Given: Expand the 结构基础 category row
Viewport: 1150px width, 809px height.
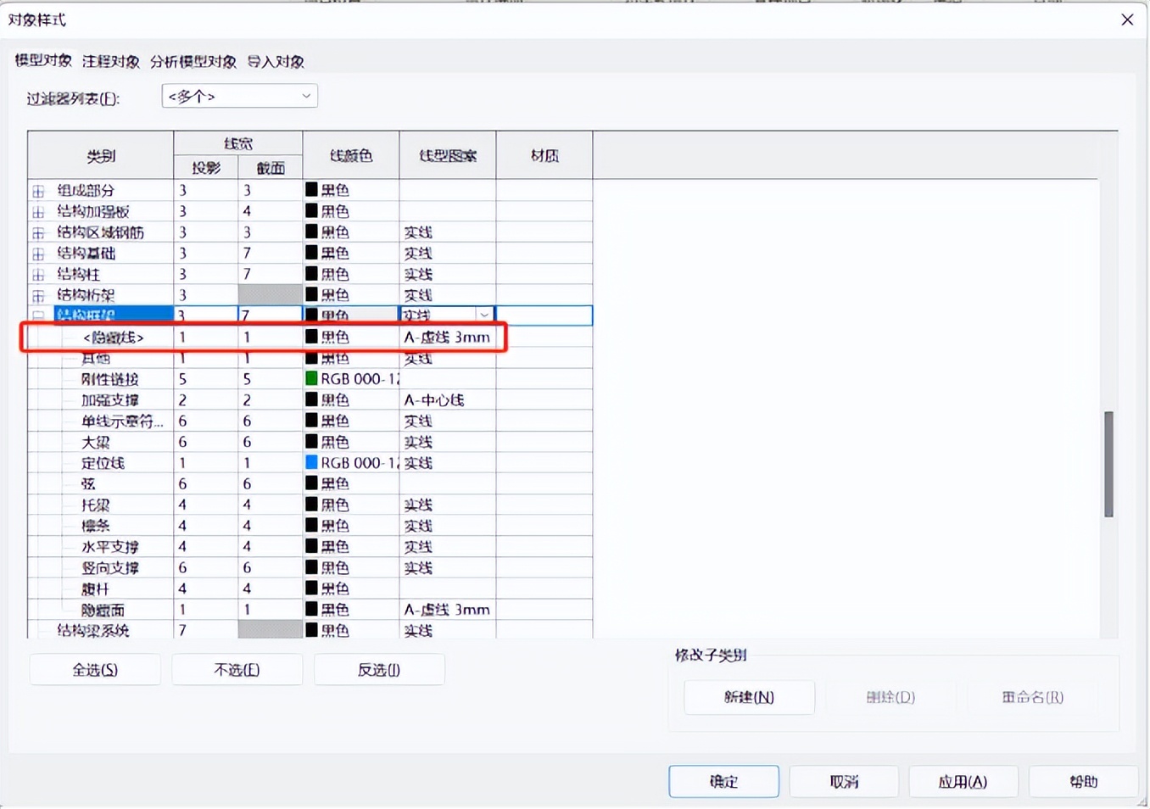Looking at the screenshot, I should pos(38,254).
